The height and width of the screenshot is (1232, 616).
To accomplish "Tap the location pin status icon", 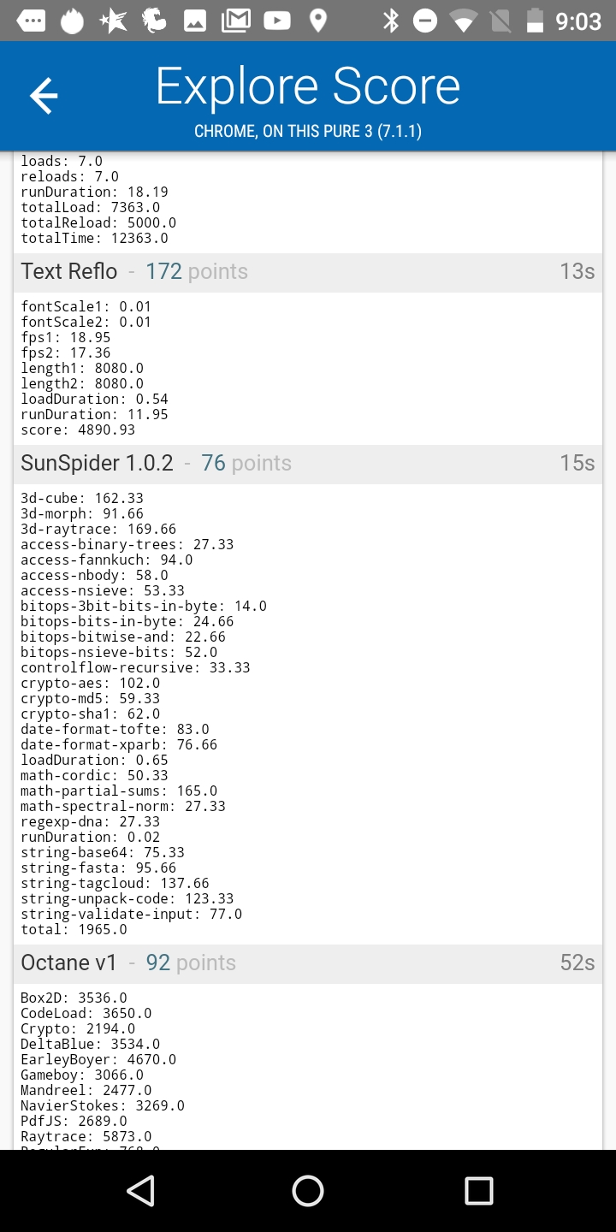I will click(x=317, y=21).
